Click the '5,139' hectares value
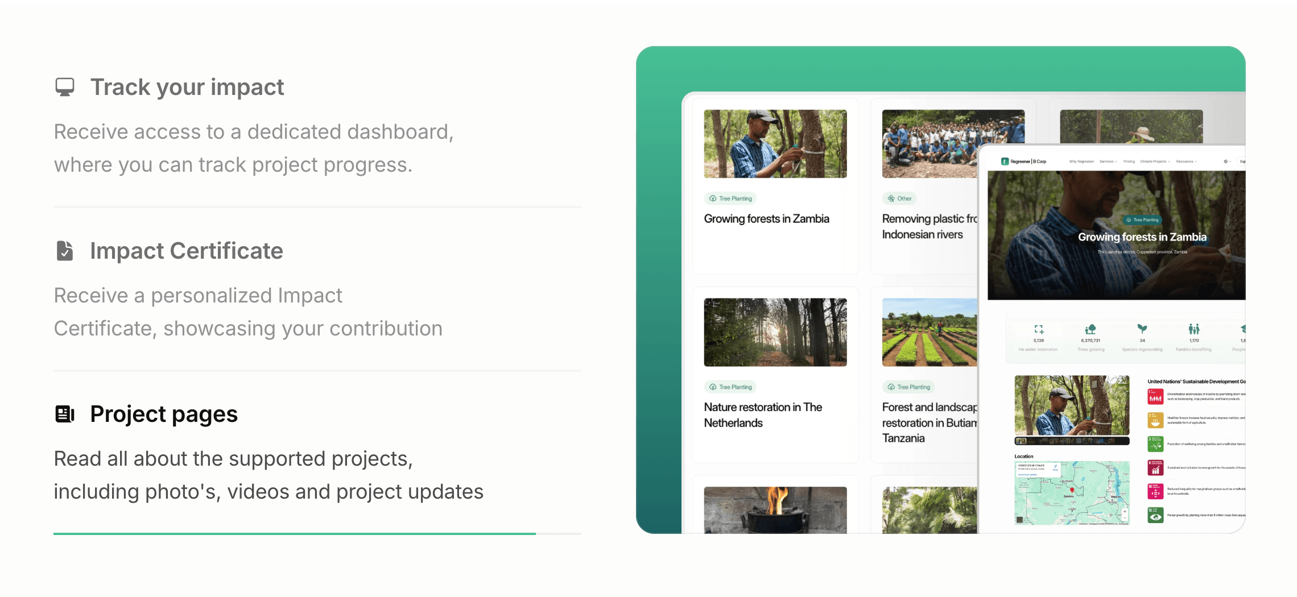 1039,341
